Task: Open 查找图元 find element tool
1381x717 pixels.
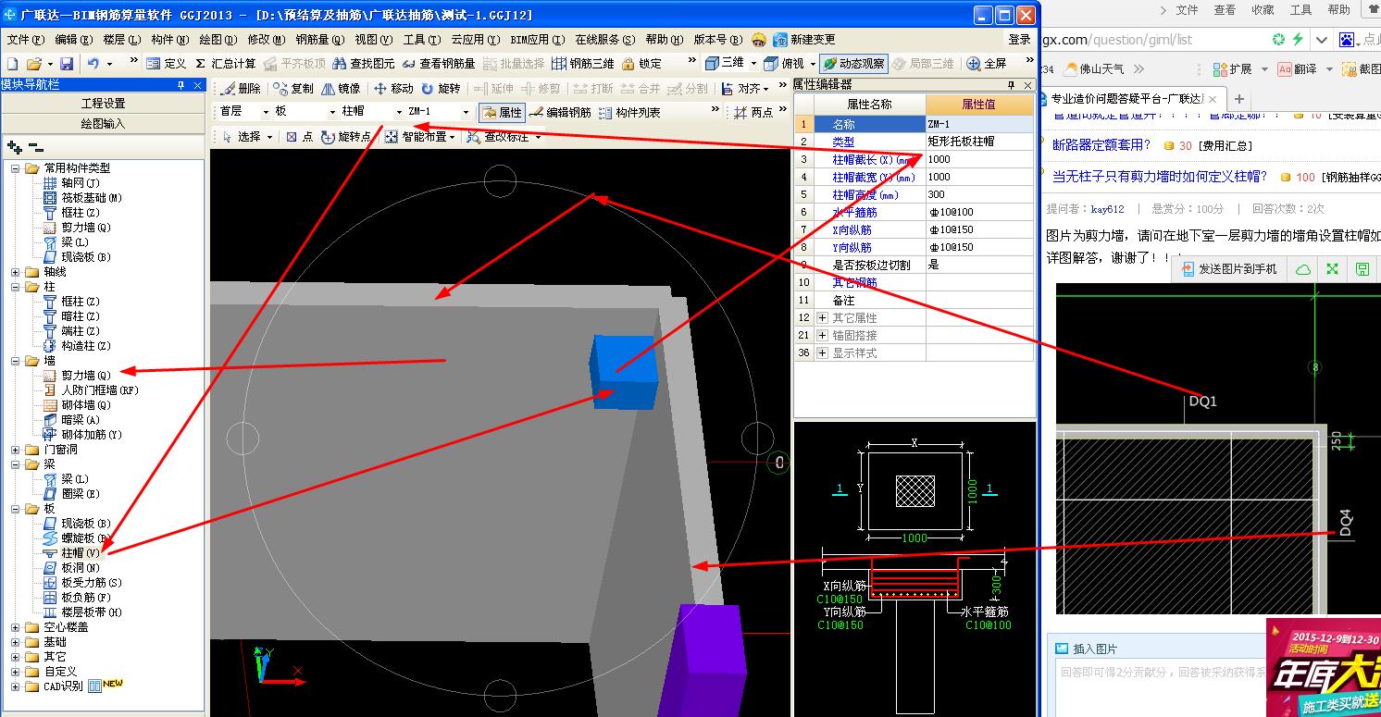Action: (364, 64)
